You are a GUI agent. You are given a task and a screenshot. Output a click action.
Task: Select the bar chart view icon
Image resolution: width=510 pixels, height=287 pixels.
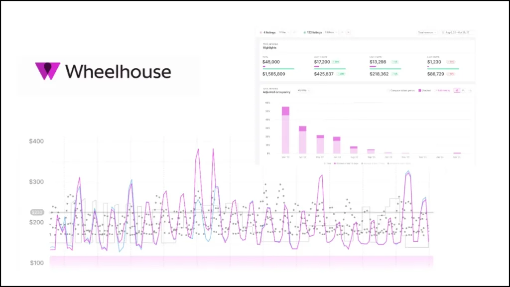tap(457, 90)
